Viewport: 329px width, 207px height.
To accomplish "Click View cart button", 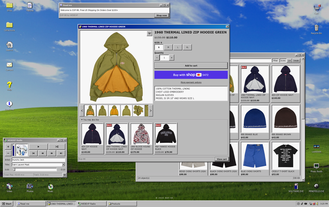I will tap(222, 159).
